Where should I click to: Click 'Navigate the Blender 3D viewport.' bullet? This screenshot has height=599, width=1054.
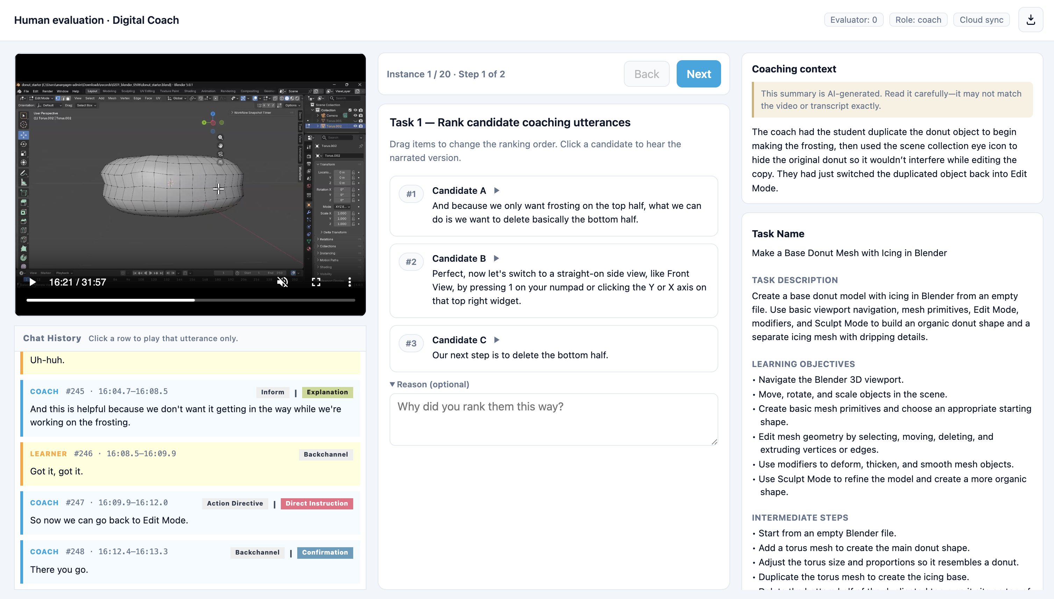(x=831, y=380)
